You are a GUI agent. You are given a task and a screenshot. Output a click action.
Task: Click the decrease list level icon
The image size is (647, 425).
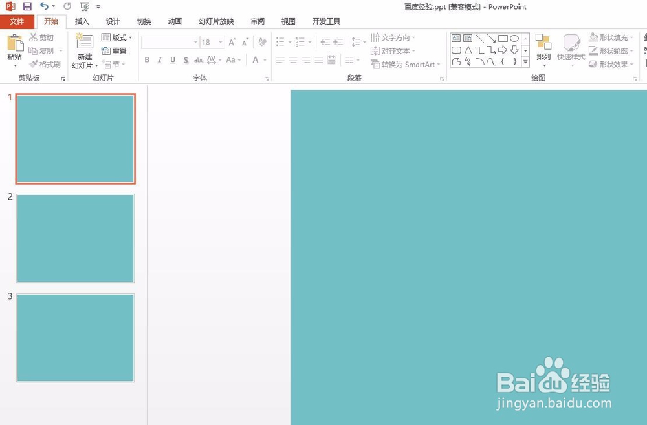[325, 41]
